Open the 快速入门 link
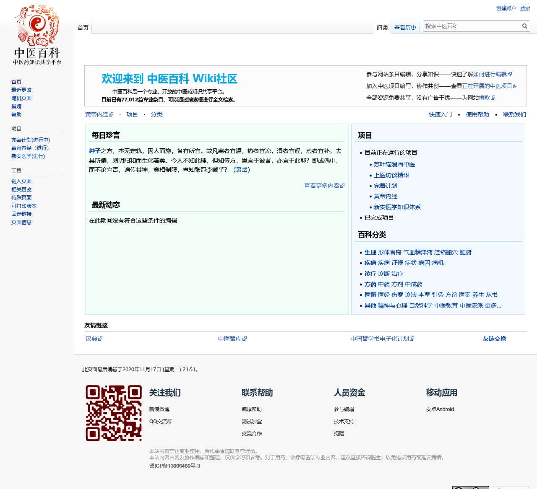 pos(441,114)
